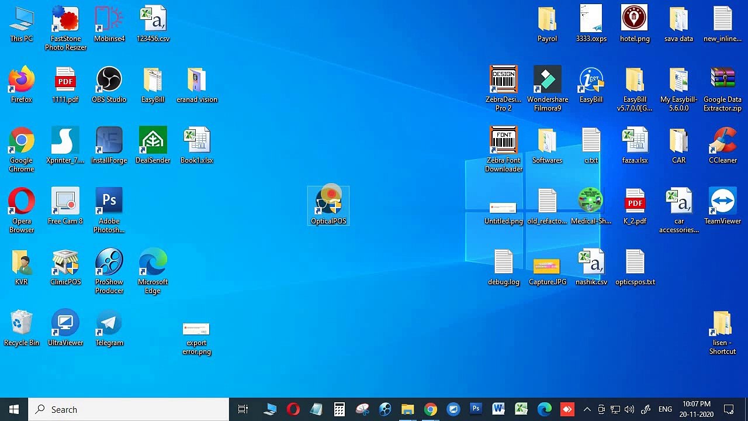
Task: Open File Explorer from the taskbar
Action: (x=407, y=409)
